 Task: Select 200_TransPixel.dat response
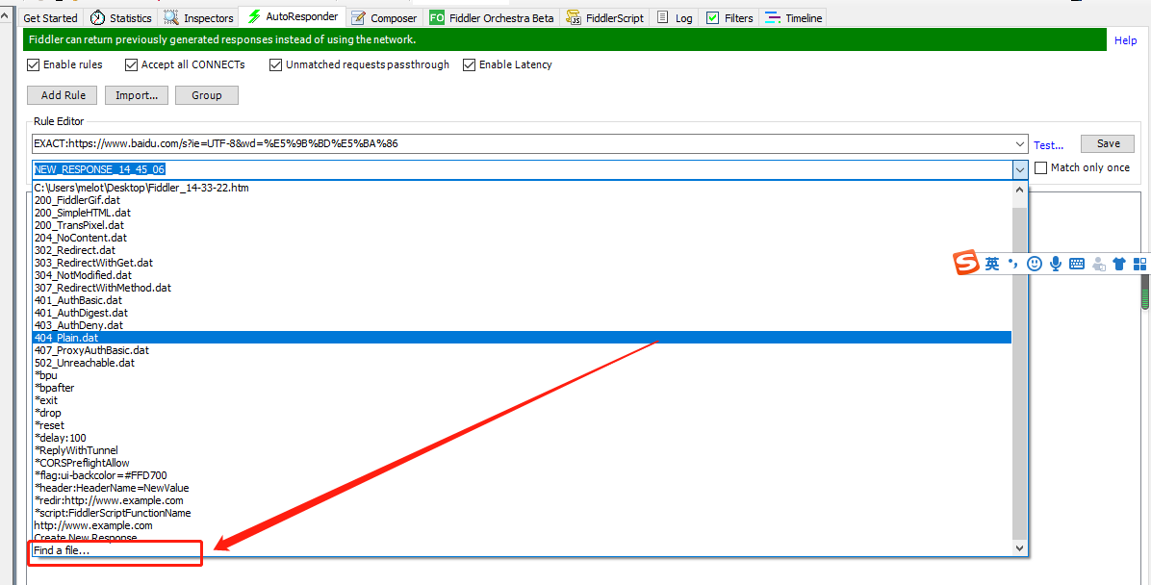522,225
